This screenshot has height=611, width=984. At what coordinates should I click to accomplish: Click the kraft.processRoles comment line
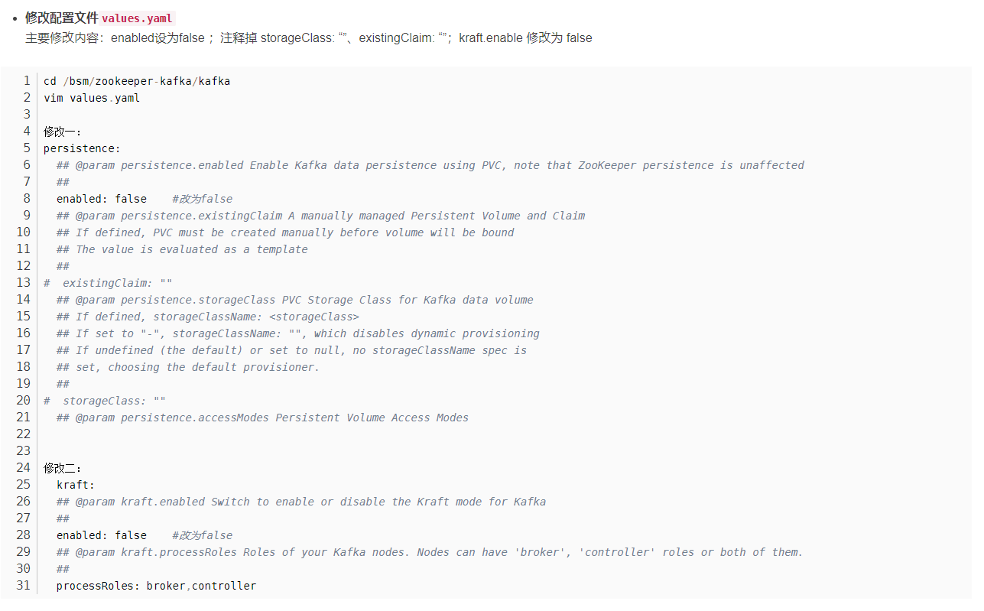[x=429, y=552]
